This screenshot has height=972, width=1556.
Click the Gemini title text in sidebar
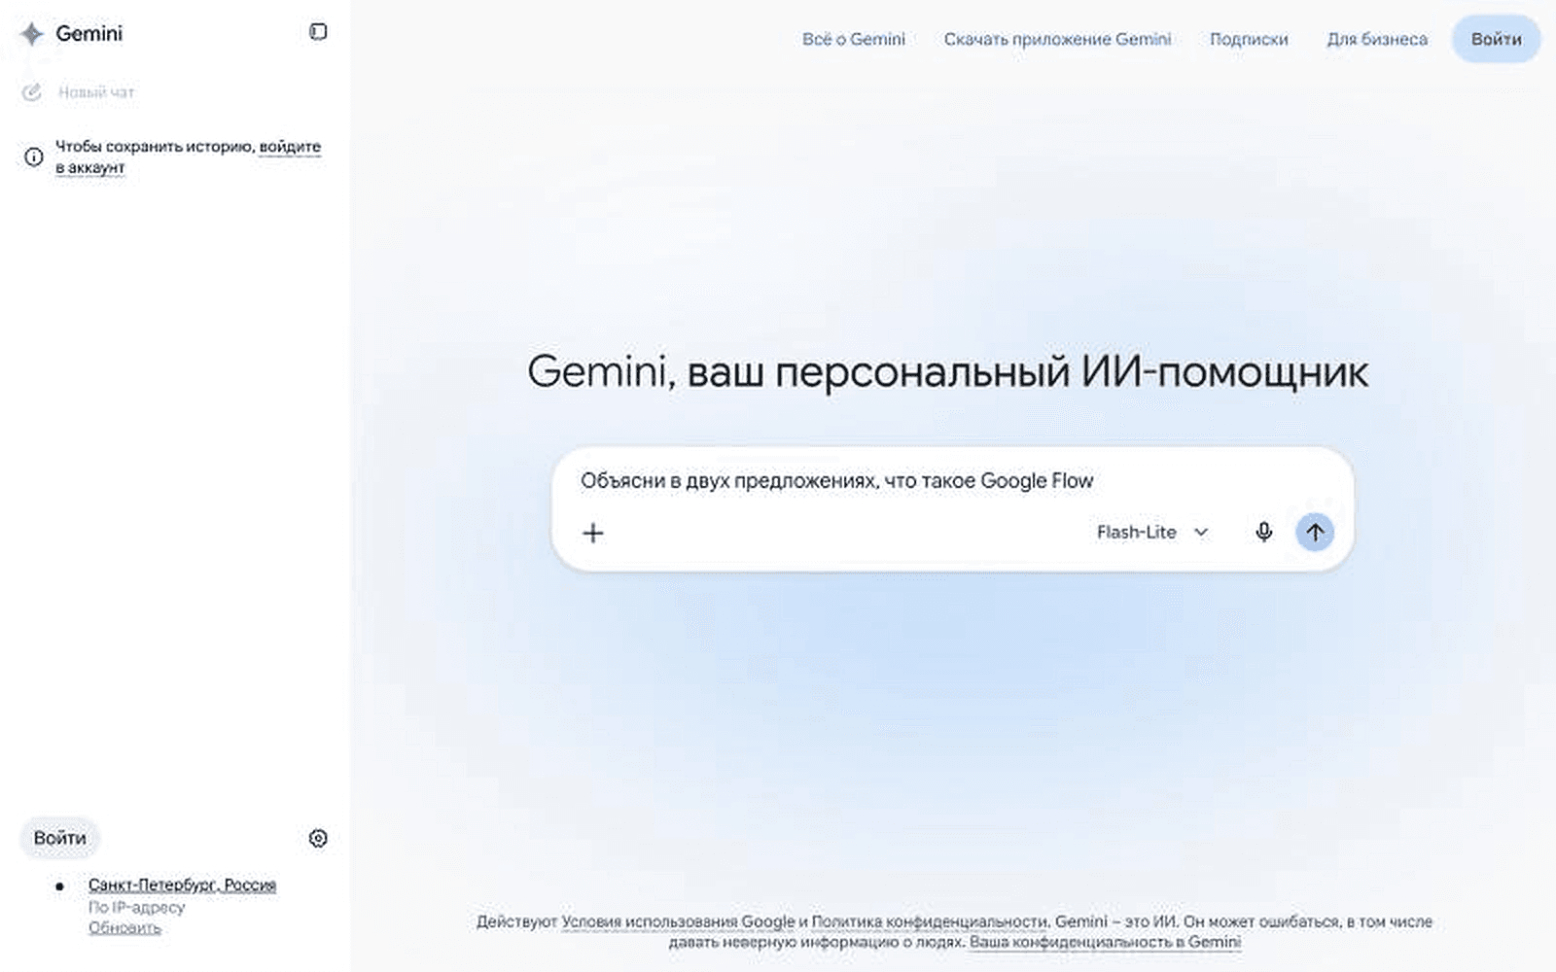click(x=89, y=34)
